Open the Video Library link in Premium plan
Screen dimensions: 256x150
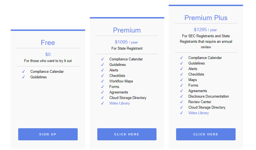click(120, 103)
